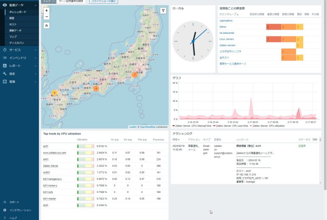Click the wrench icon beside 設定

(x=5, y=74)
